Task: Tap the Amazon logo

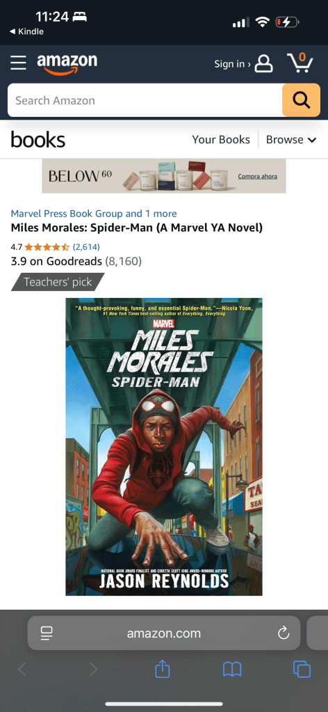Action: click(x=67, y=65)
